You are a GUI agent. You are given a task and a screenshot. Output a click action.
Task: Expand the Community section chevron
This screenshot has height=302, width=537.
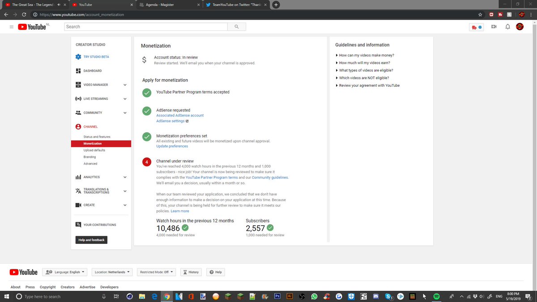coord(125,113)
